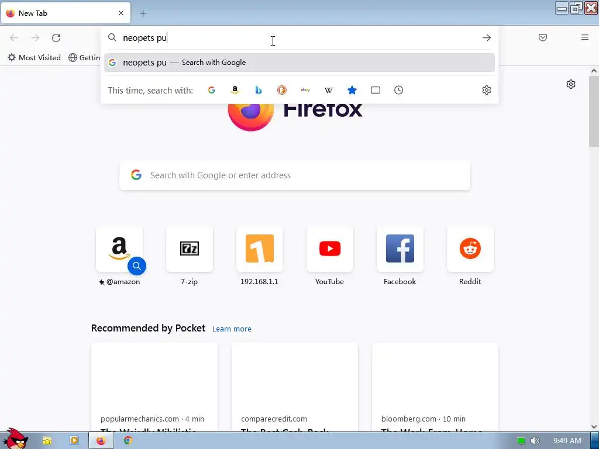
Task: Click the Learn more Pocket link
Action: click(x=232, y=329)
